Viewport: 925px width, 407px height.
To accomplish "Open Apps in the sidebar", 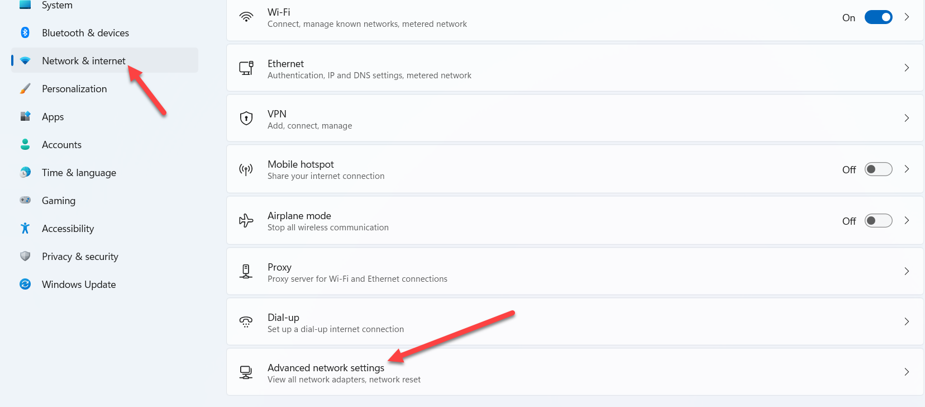I will coord(53,117).
